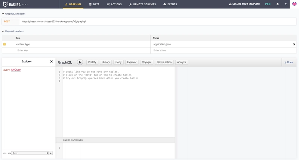
Task: Open the help question mark icon
Action: tap(286, 4)
